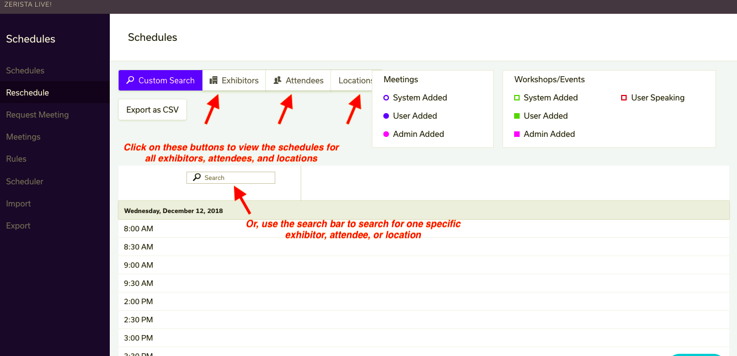
Task: Open Schedules in the sidebar
Action: point(25,71)
